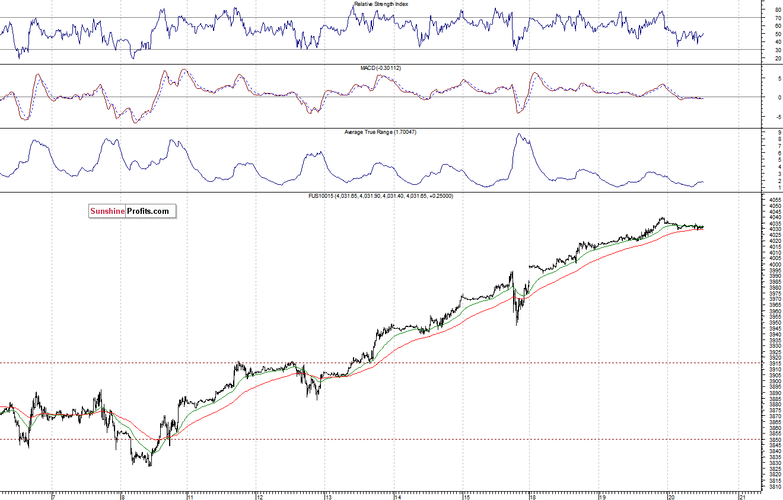Click the 80 label on RSI axis

[x=778, y=10]
